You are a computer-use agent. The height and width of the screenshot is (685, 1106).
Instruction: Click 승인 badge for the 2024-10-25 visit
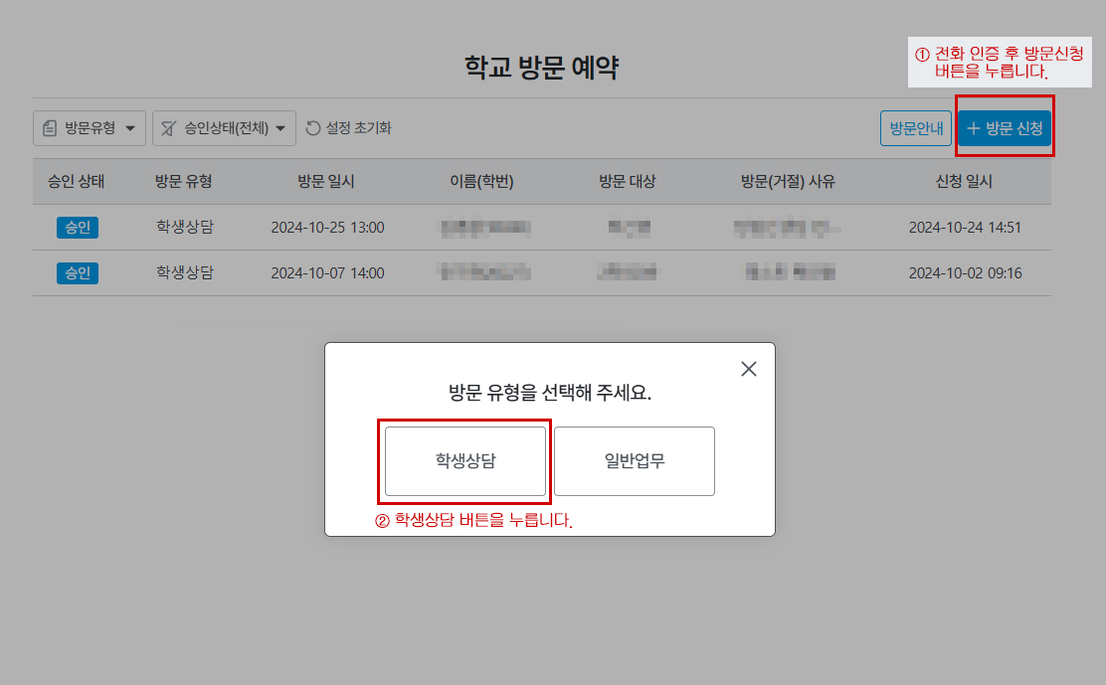pyautogui.click(x=77, y=228)
